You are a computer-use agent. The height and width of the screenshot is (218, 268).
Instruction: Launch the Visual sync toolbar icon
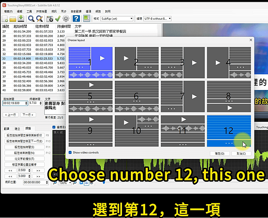50,18
